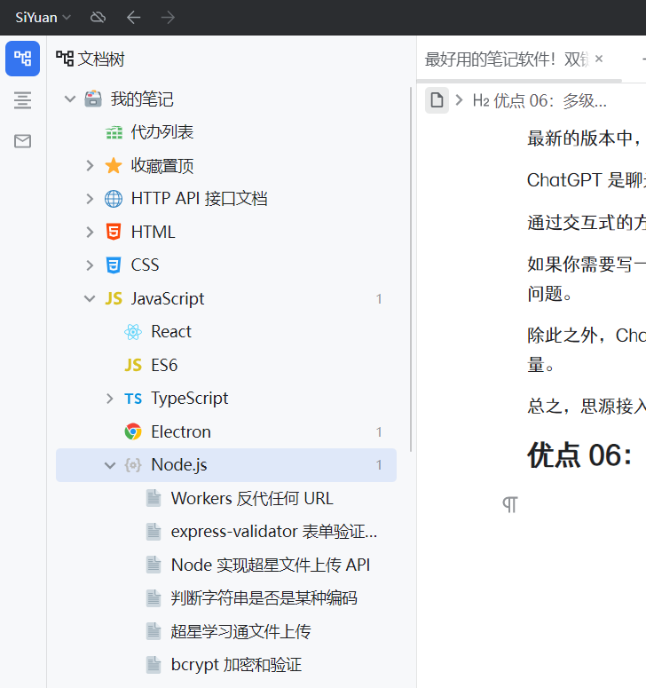Click the Chrome icon beside Electron
This screenshot has width=646, height=688.
click(133, 431)
